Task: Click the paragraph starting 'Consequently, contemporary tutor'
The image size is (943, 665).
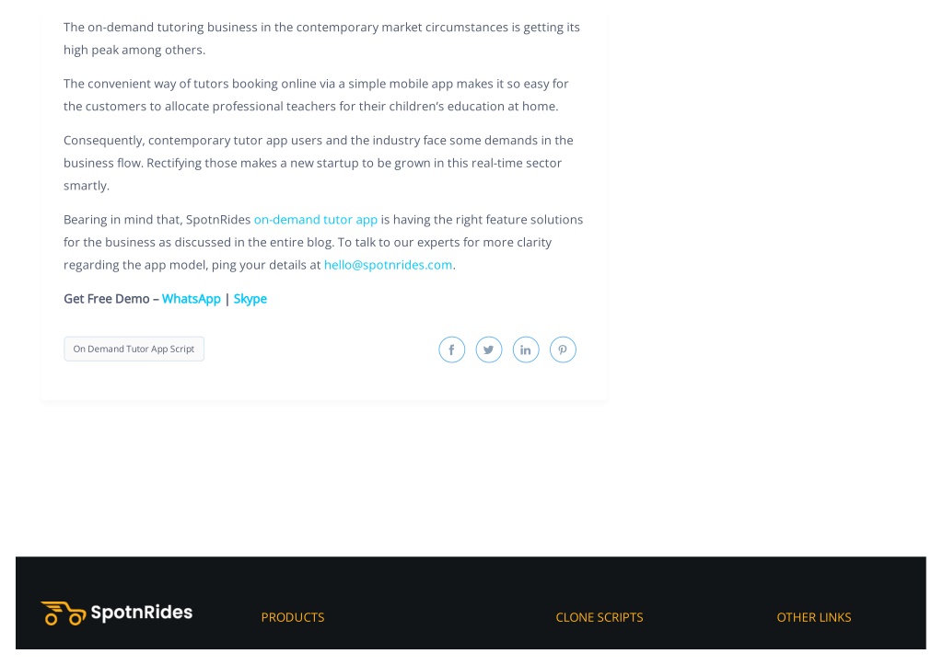Action: [318, 163]
